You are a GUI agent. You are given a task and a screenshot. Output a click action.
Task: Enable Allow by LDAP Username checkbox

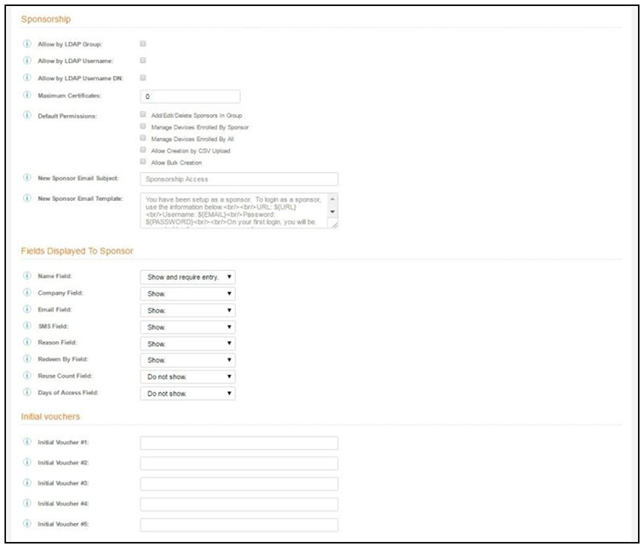(143, 60)
